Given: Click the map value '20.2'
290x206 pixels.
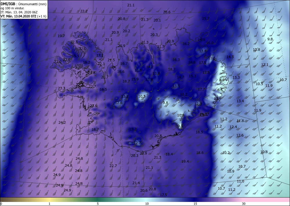Looking at the screenshot, I should (x=126, y=31).
